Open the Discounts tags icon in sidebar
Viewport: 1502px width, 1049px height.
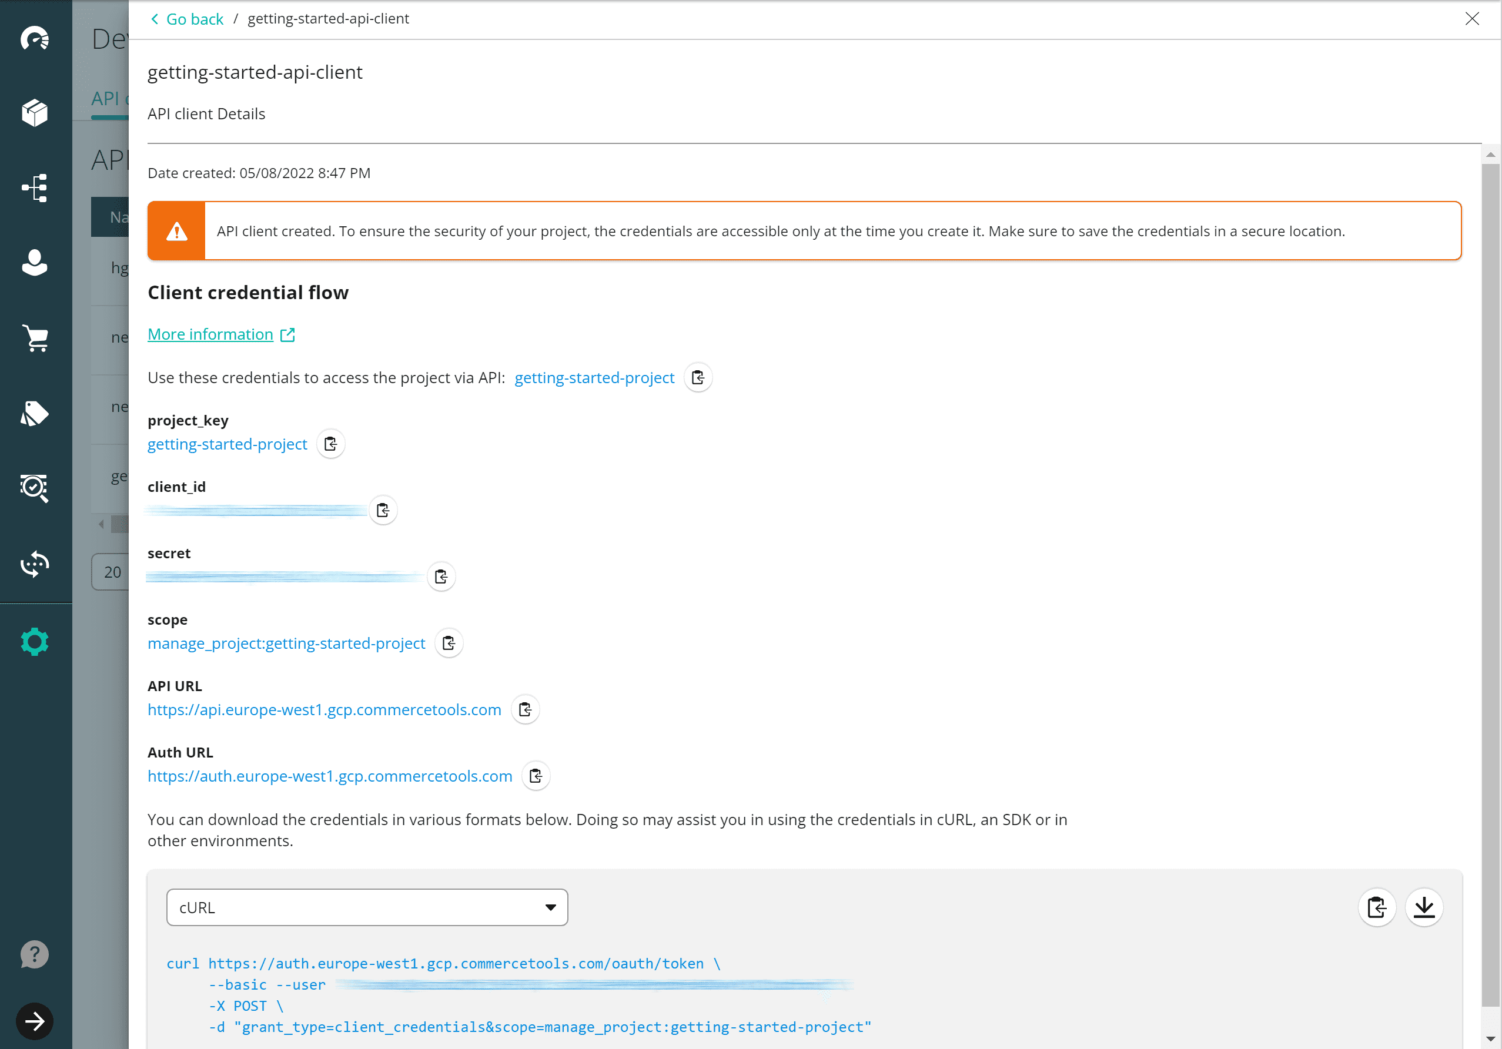[x=35, y=413]
